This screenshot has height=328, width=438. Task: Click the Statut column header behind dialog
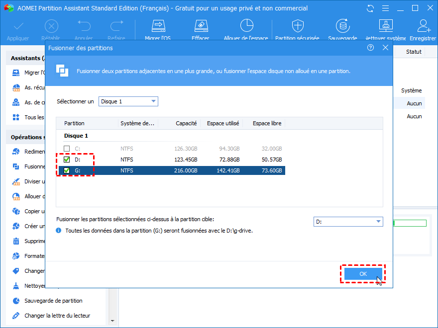pos(414,52)
